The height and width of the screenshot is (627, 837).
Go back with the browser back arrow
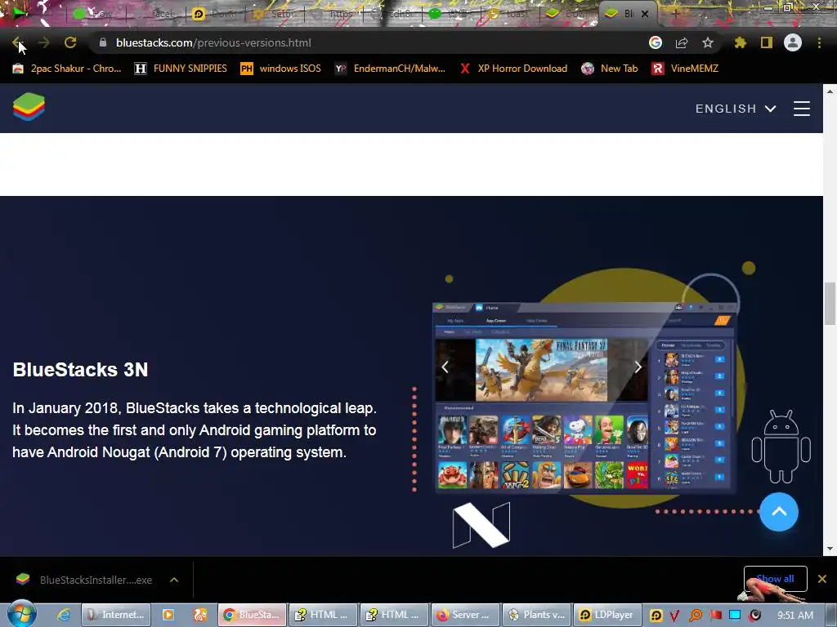(17, 42)
